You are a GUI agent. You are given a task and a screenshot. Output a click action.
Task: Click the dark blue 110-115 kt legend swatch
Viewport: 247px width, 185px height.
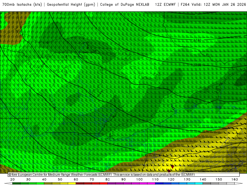click(x=159, y=183)
